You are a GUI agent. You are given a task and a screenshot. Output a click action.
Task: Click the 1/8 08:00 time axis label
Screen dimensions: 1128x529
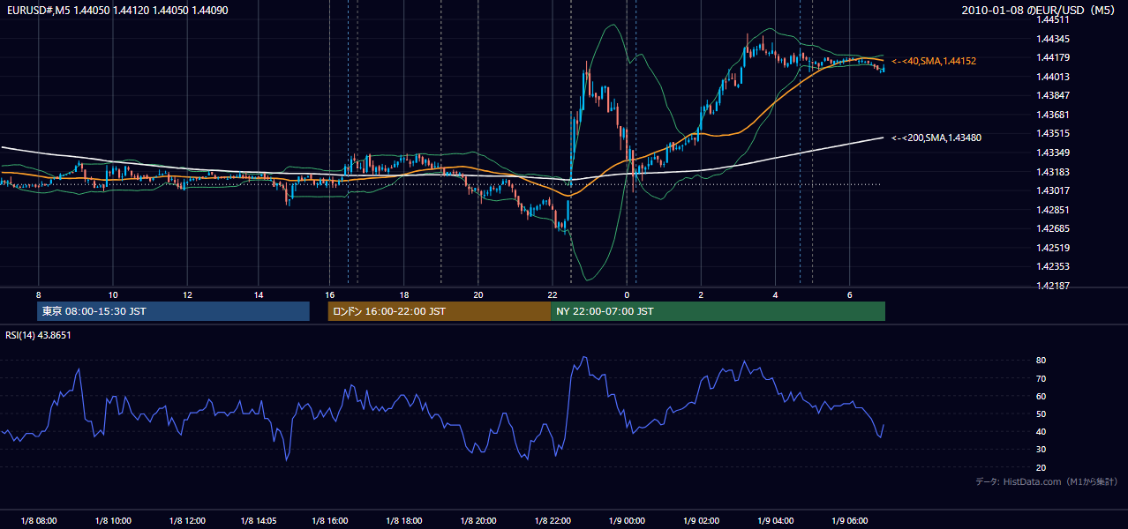39,520
